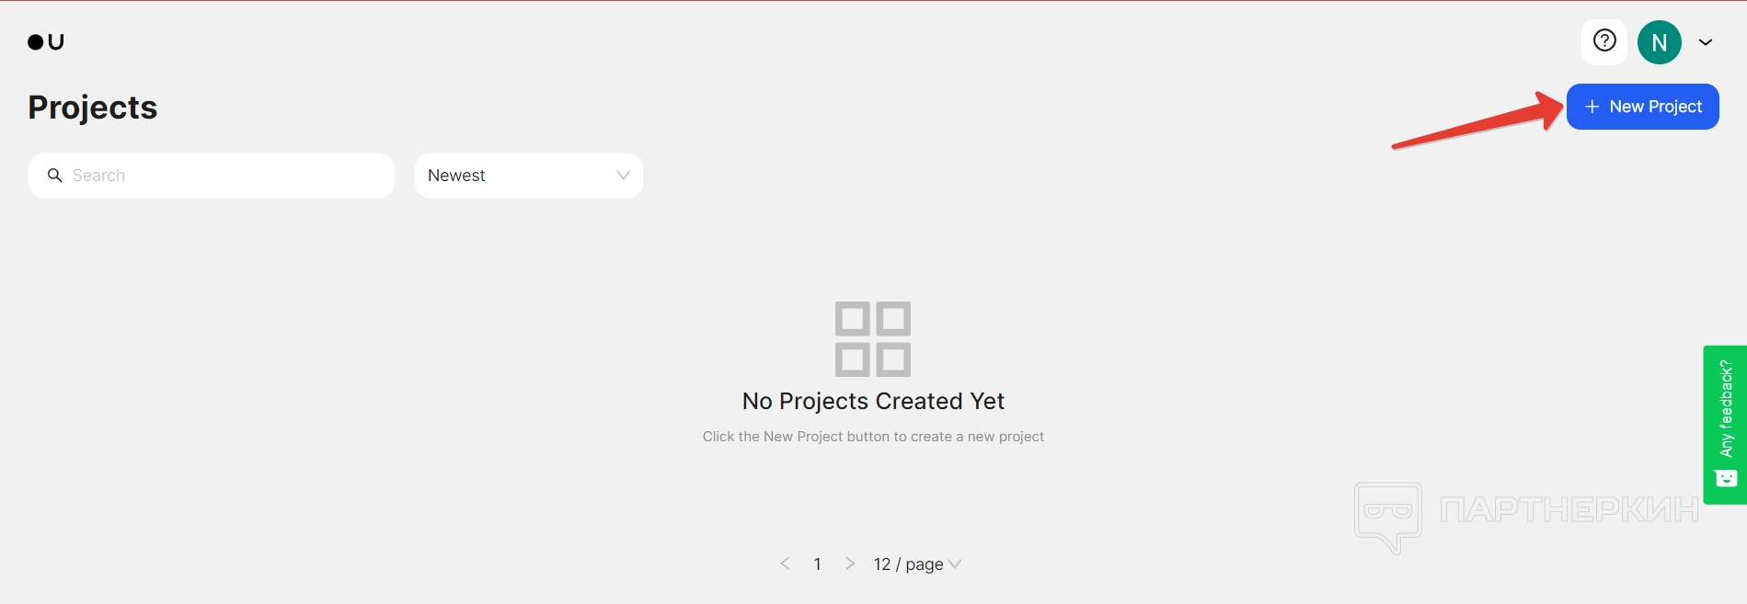Open the 12 / page size dropdown
The height and width of the screenshot is (604, 1747).
[917, 564]
